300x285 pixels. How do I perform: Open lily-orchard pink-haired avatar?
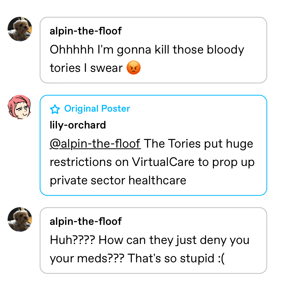[19, 107]
